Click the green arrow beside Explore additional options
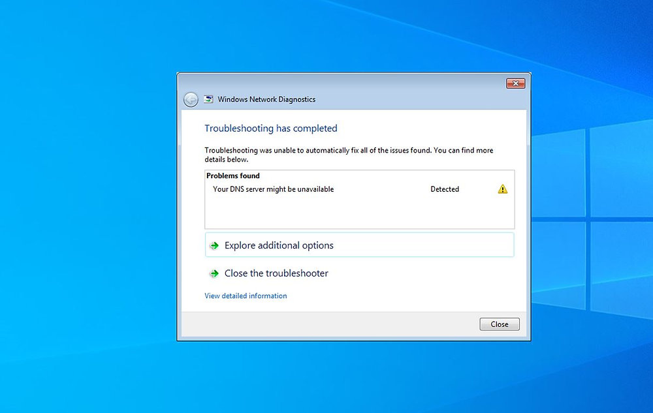The image size is (653, 413). point(214,245)
